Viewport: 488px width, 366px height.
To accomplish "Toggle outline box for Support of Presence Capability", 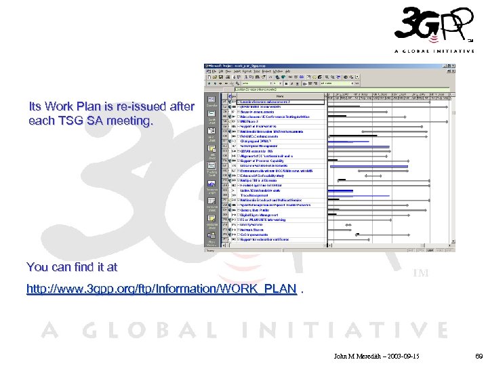I will coord(239,161).
